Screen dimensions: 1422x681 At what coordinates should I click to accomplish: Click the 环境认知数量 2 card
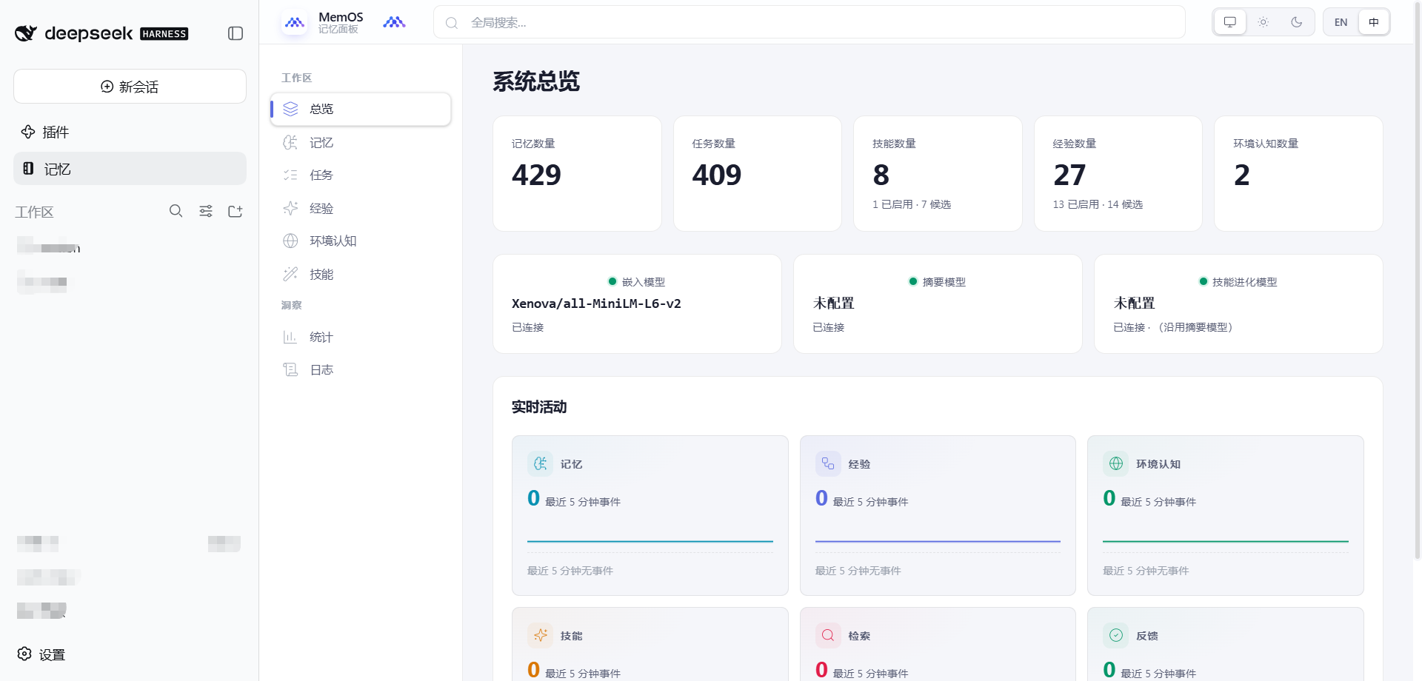click(x=1298, y=174)
